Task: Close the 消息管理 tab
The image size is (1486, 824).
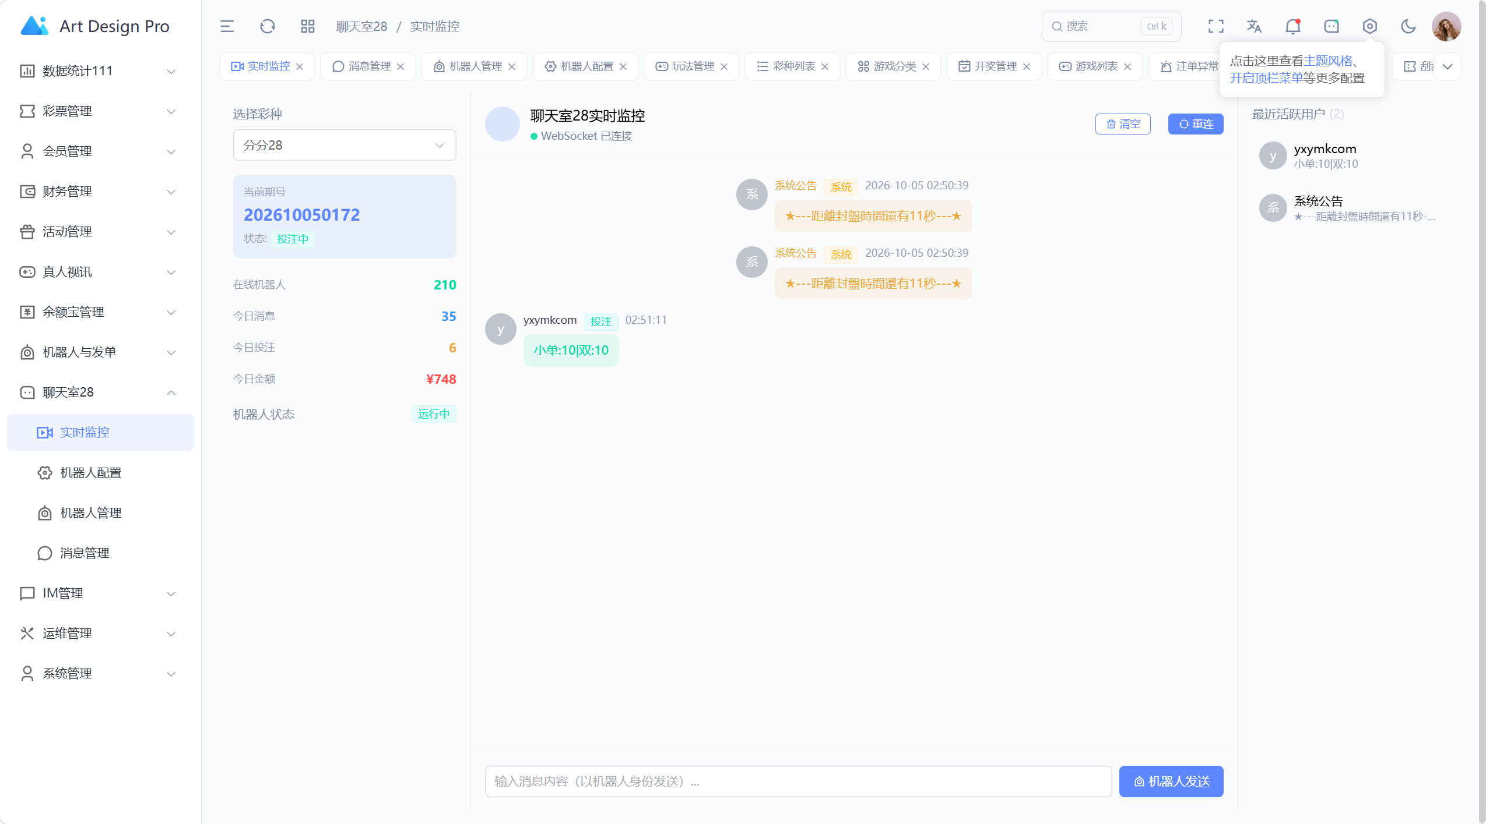Action: point(401,66)
